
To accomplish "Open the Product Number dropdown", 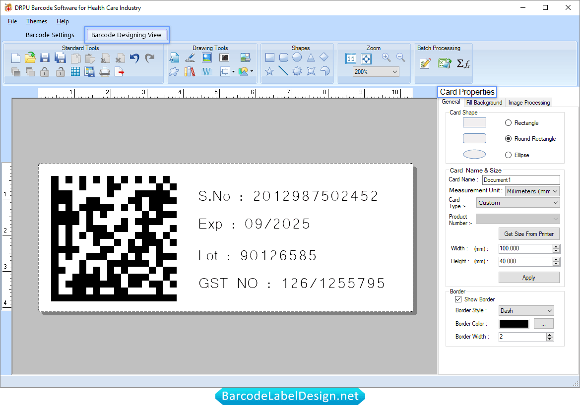I will (518, 219).
